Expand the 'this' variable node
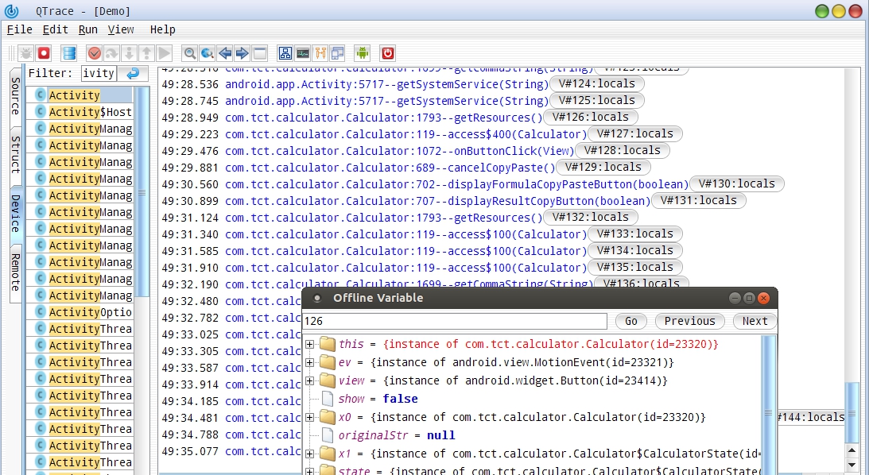The image size is (869, 475). (x=310, y=344)
